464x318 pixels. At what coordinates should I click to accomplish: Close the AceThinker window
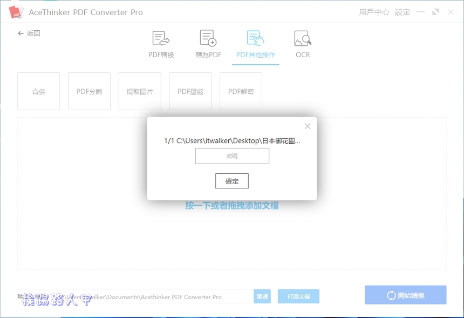point(451,12)
